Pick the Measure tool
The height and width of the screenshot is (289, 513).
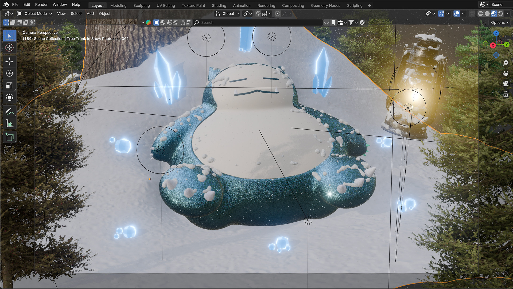[x=9, y=123]
